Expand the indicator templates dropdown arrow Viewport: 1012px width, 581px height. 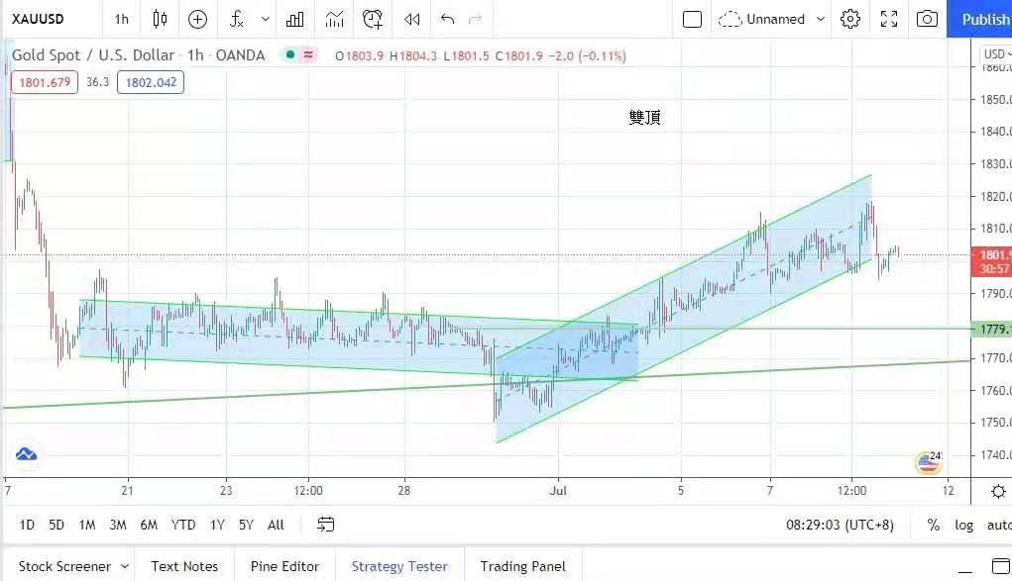pos(265,19)
